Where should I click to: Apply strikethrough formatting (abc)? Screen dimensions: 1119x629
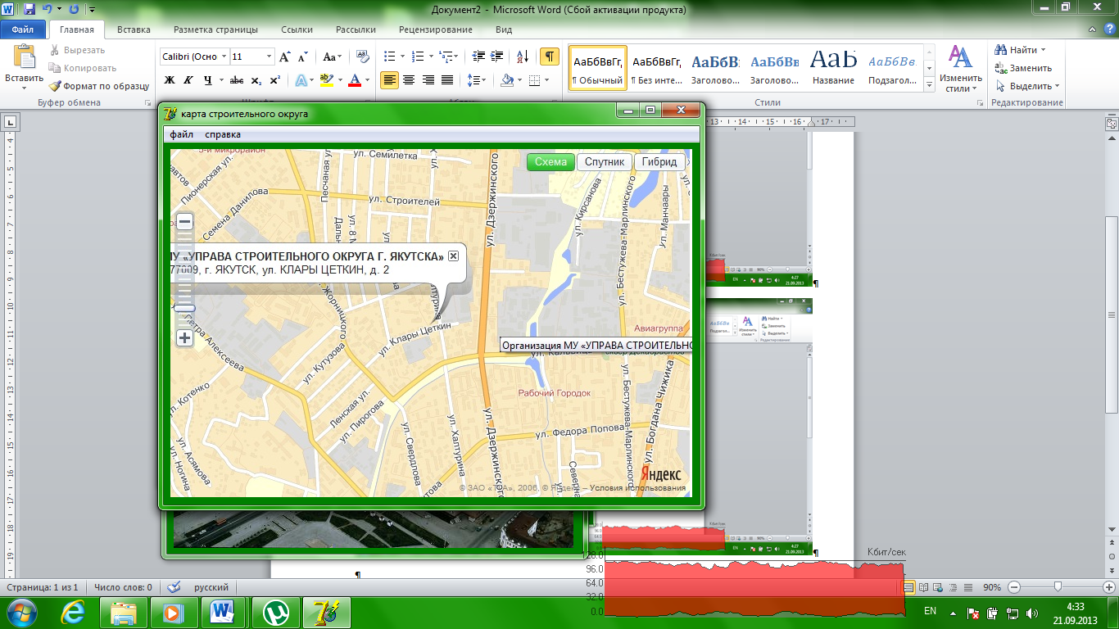point(237,80)
